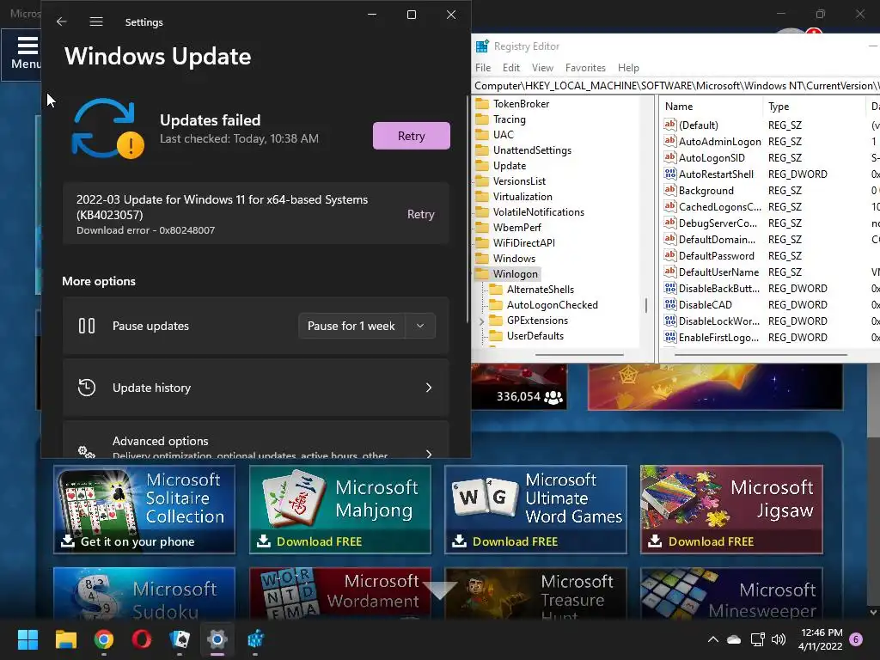Open notification center badge showing 6

coord(856,639)
